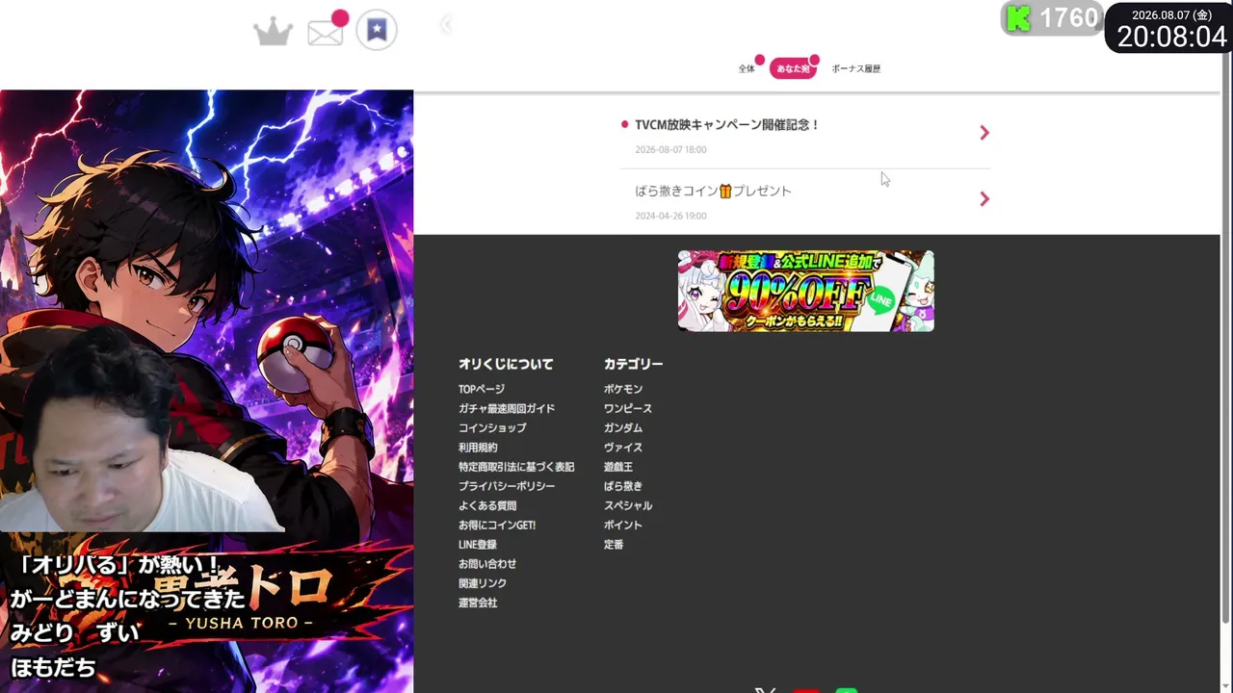This screenshot has width=1233, height=693.
Task: Click the カテゴリー footer heading
Action: pyautogui.click(x=634, y=364)
